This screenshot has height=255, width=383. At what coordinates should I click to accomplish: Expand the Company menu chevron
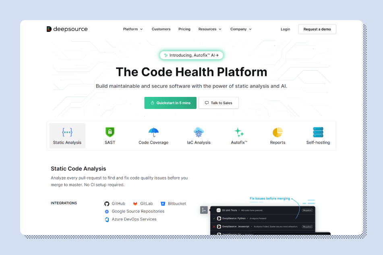pos(250,29)
